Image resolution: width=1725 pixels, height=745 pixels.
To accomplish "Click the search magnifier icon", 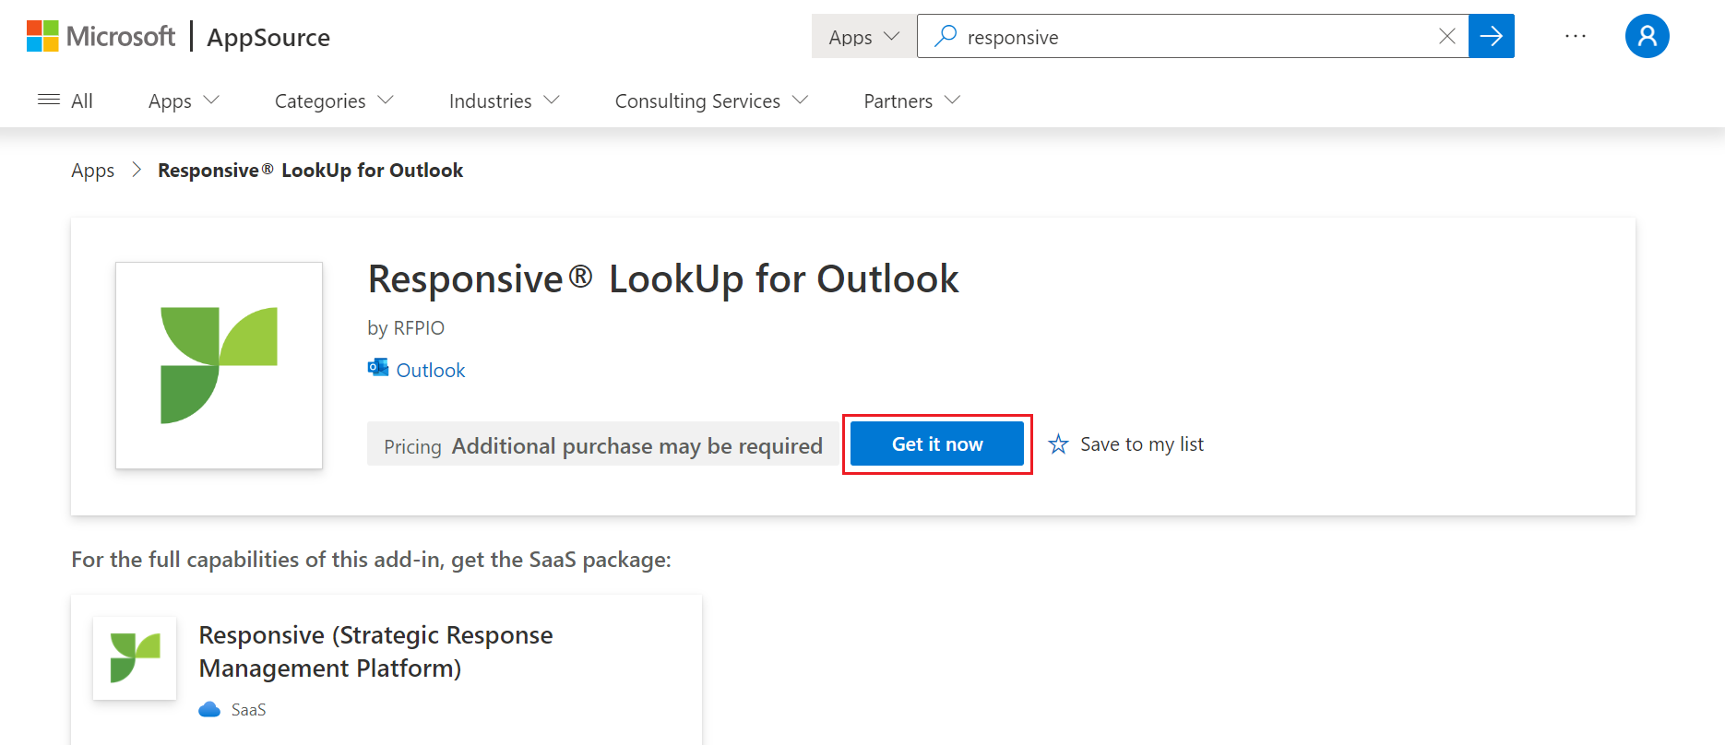I will [x=946, y=36].
